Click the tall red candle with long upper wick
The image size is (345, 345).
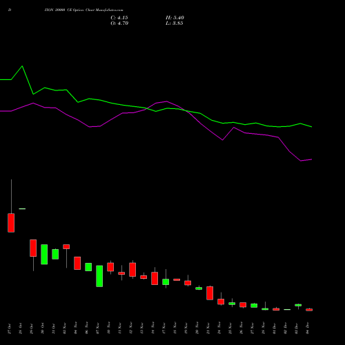(11, 223)
